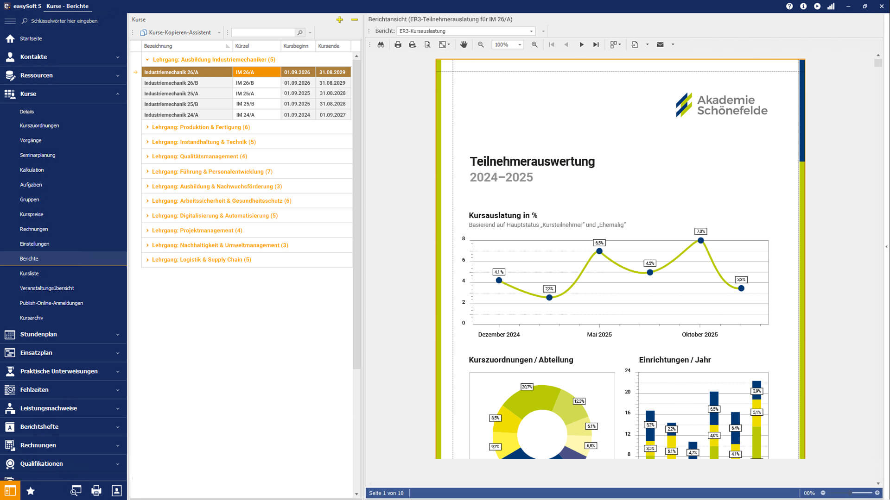Image resolution: width=890 pixels, height=500 pixels.
Task: Zoom in the report view
Action: pos(534,44)
